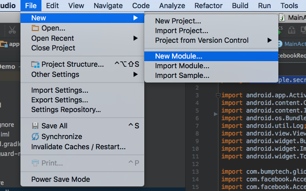Collapse the import block fold marker at line 3
The image size is (306, 191).
click(218, 95)
